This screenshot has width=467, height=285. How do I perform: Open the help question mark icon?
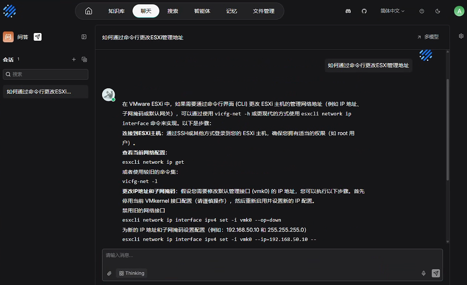(422, 11)
